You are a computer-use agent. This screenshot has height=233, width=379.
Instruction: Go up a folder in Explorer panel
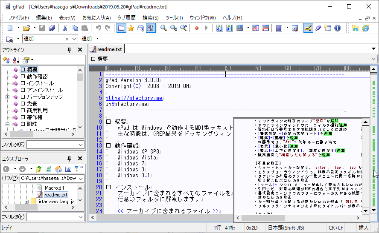click(x=38, y=169)
